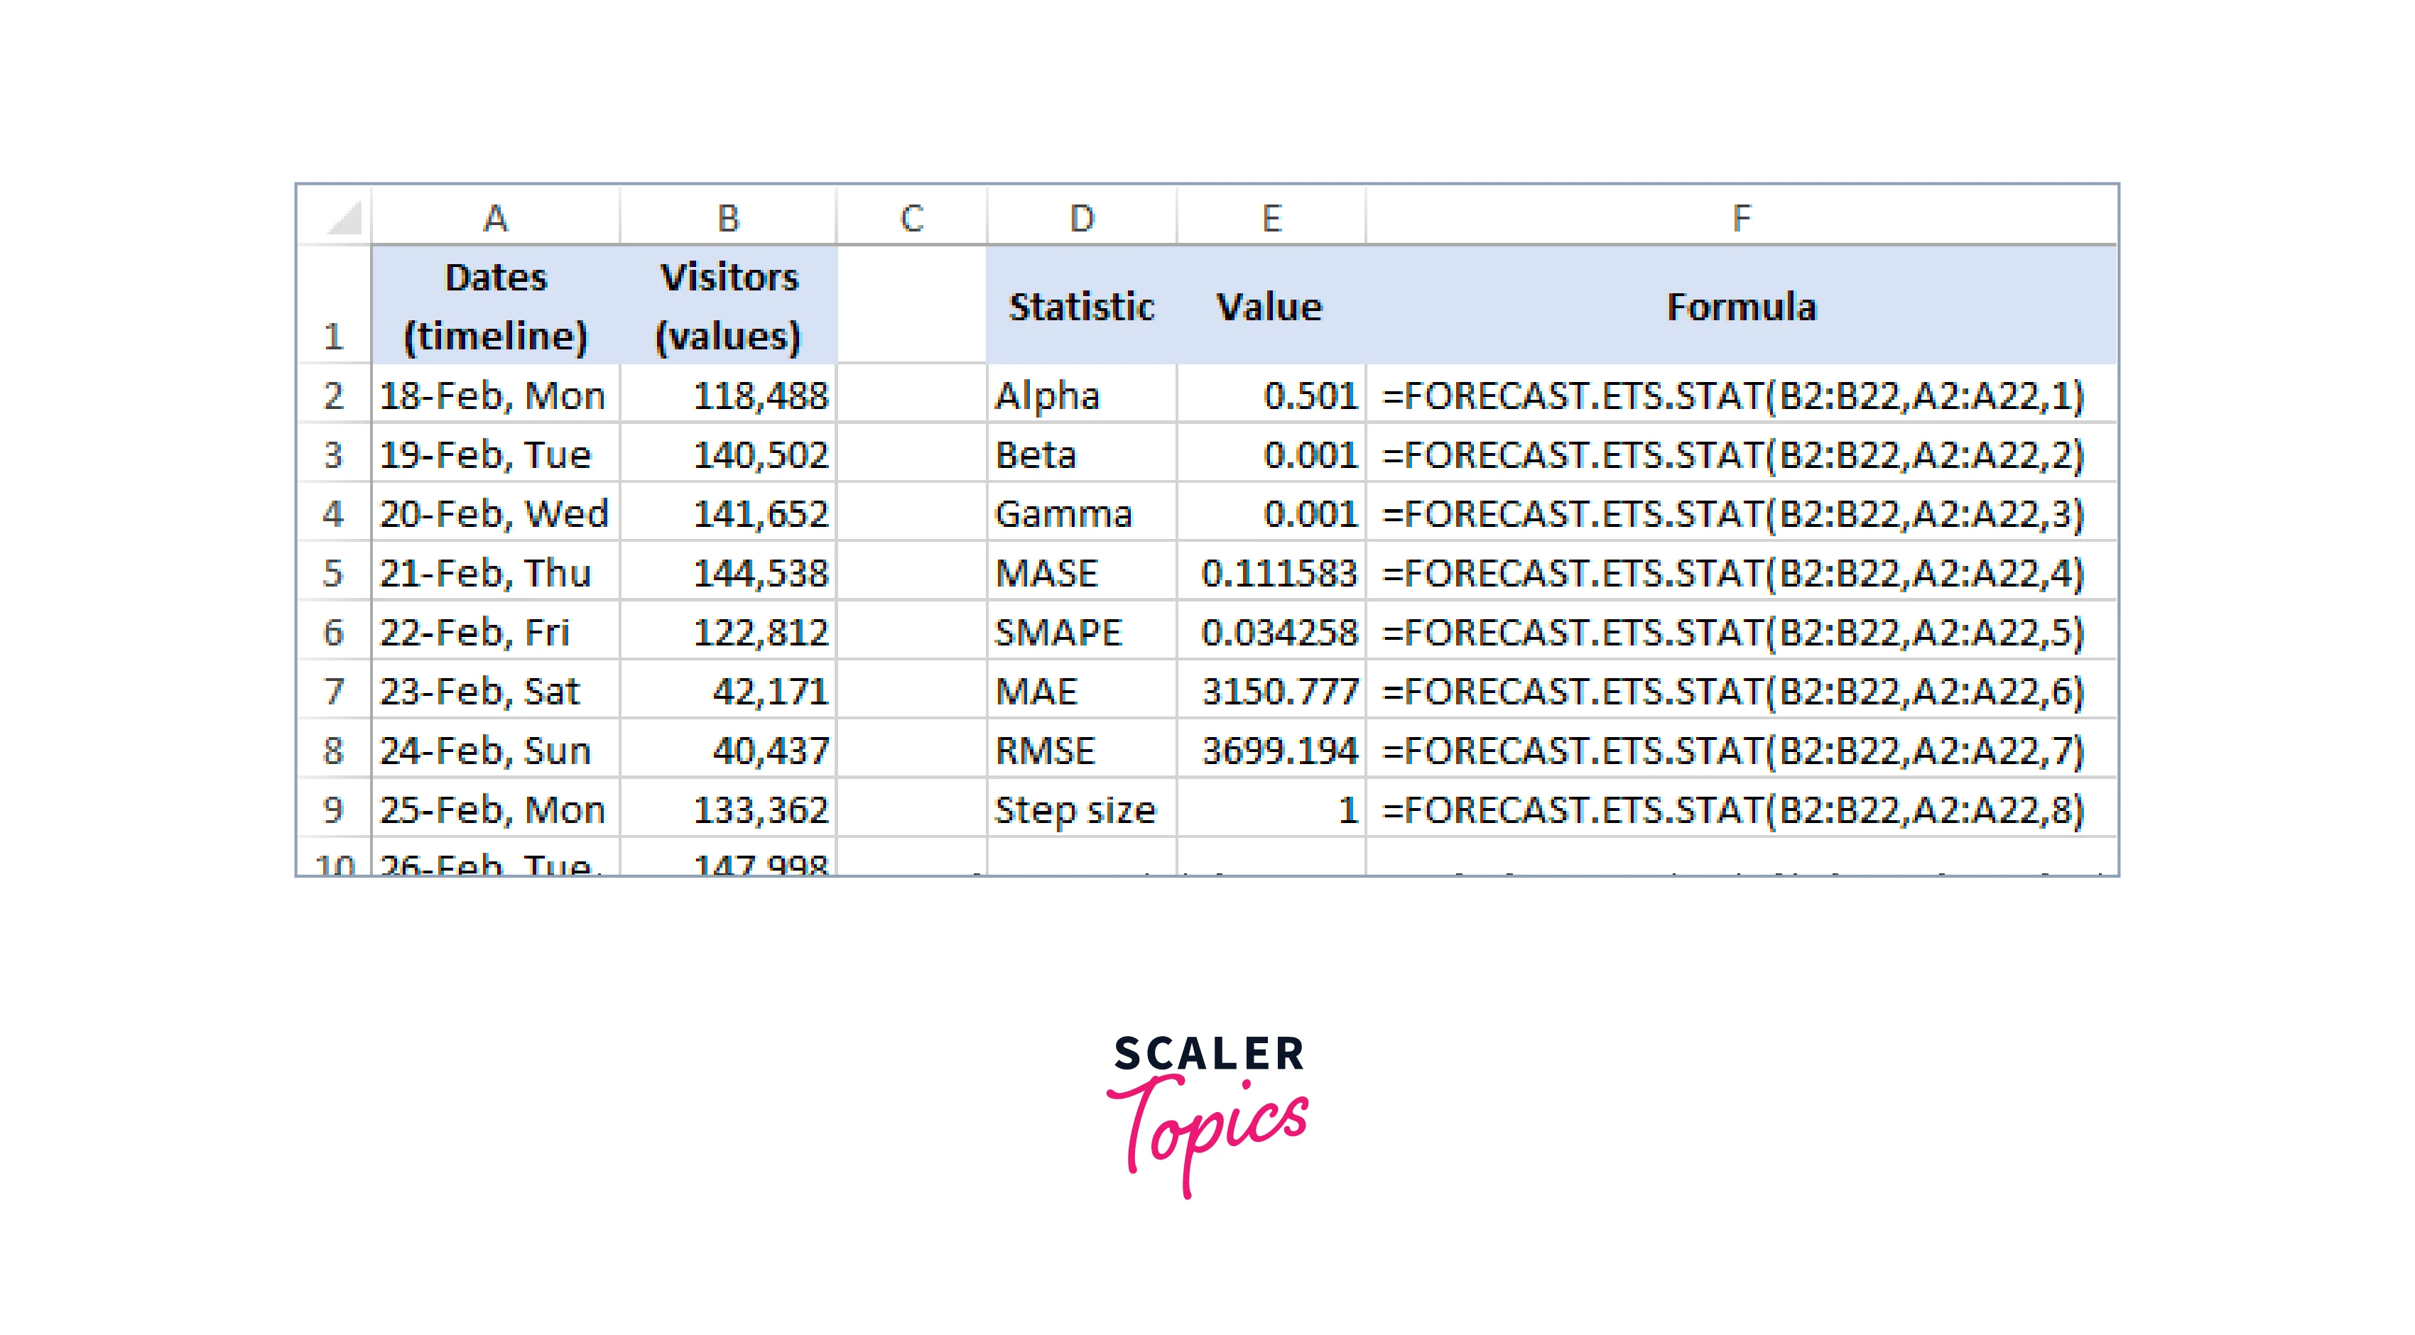Click row 9 header number
Screen dimensions: 2415x1335
coord(333,809)
